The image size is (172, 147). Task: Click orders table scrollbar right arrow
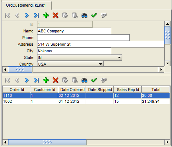(168, 142)
